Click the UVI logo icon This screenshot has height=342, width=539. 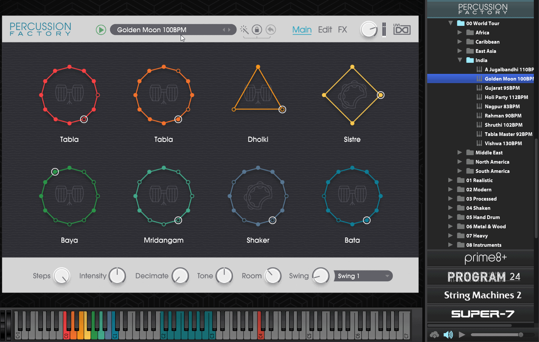[x=402, y=29]
